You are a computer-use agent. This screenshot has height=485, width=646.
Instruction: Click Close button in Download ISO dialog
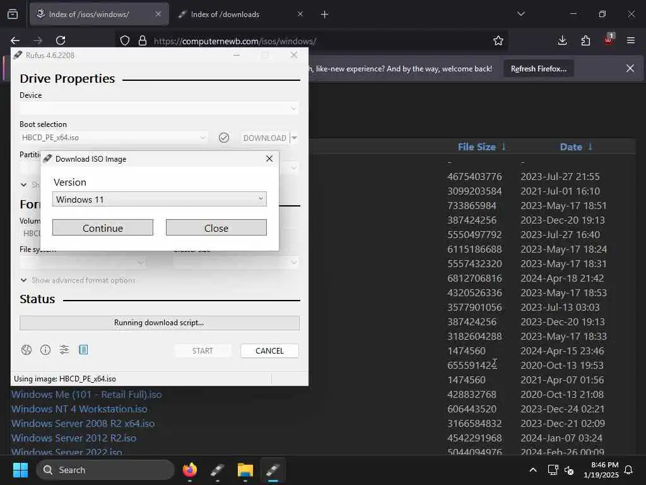216,227
